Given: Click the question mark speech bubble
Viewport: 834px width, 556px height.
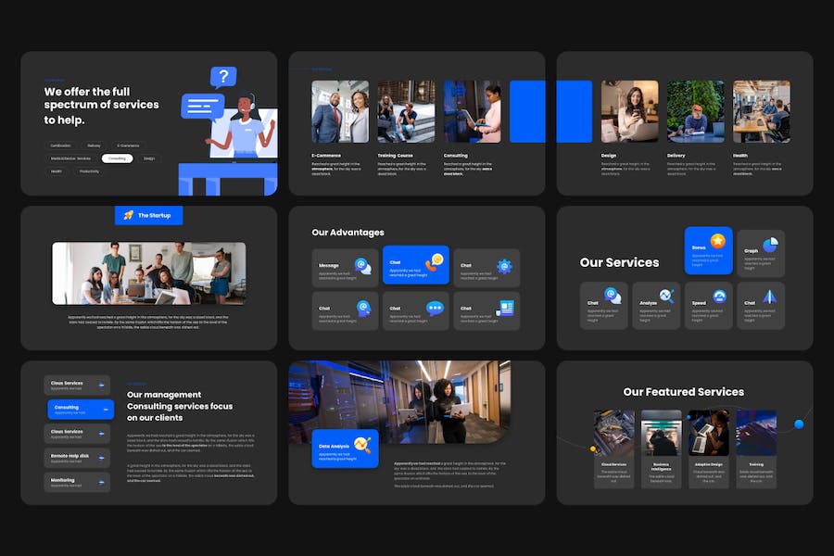Looking at the screenshot, I should [222, 77].
